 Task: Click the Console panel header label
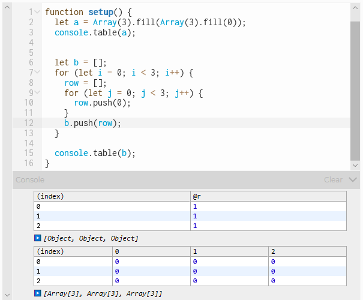(30, 179)
